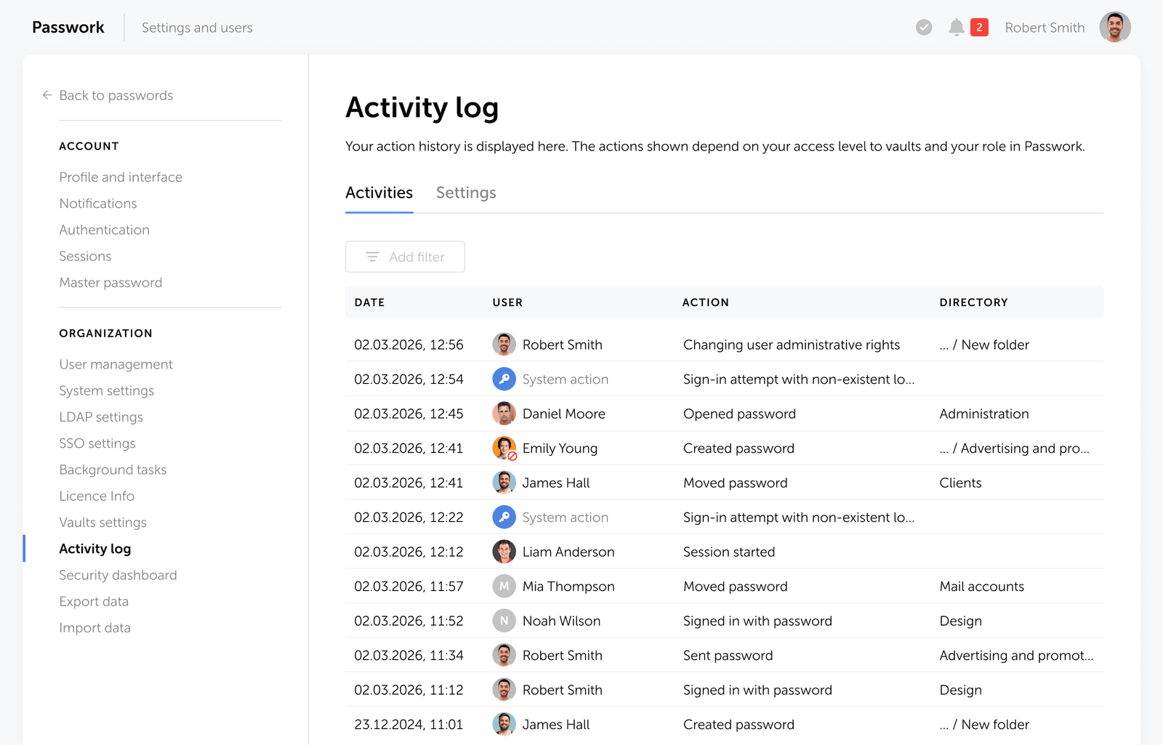The width and height of the screenshot is (1163, 745).
Task: Open Import data
Action: pos(94,628)
